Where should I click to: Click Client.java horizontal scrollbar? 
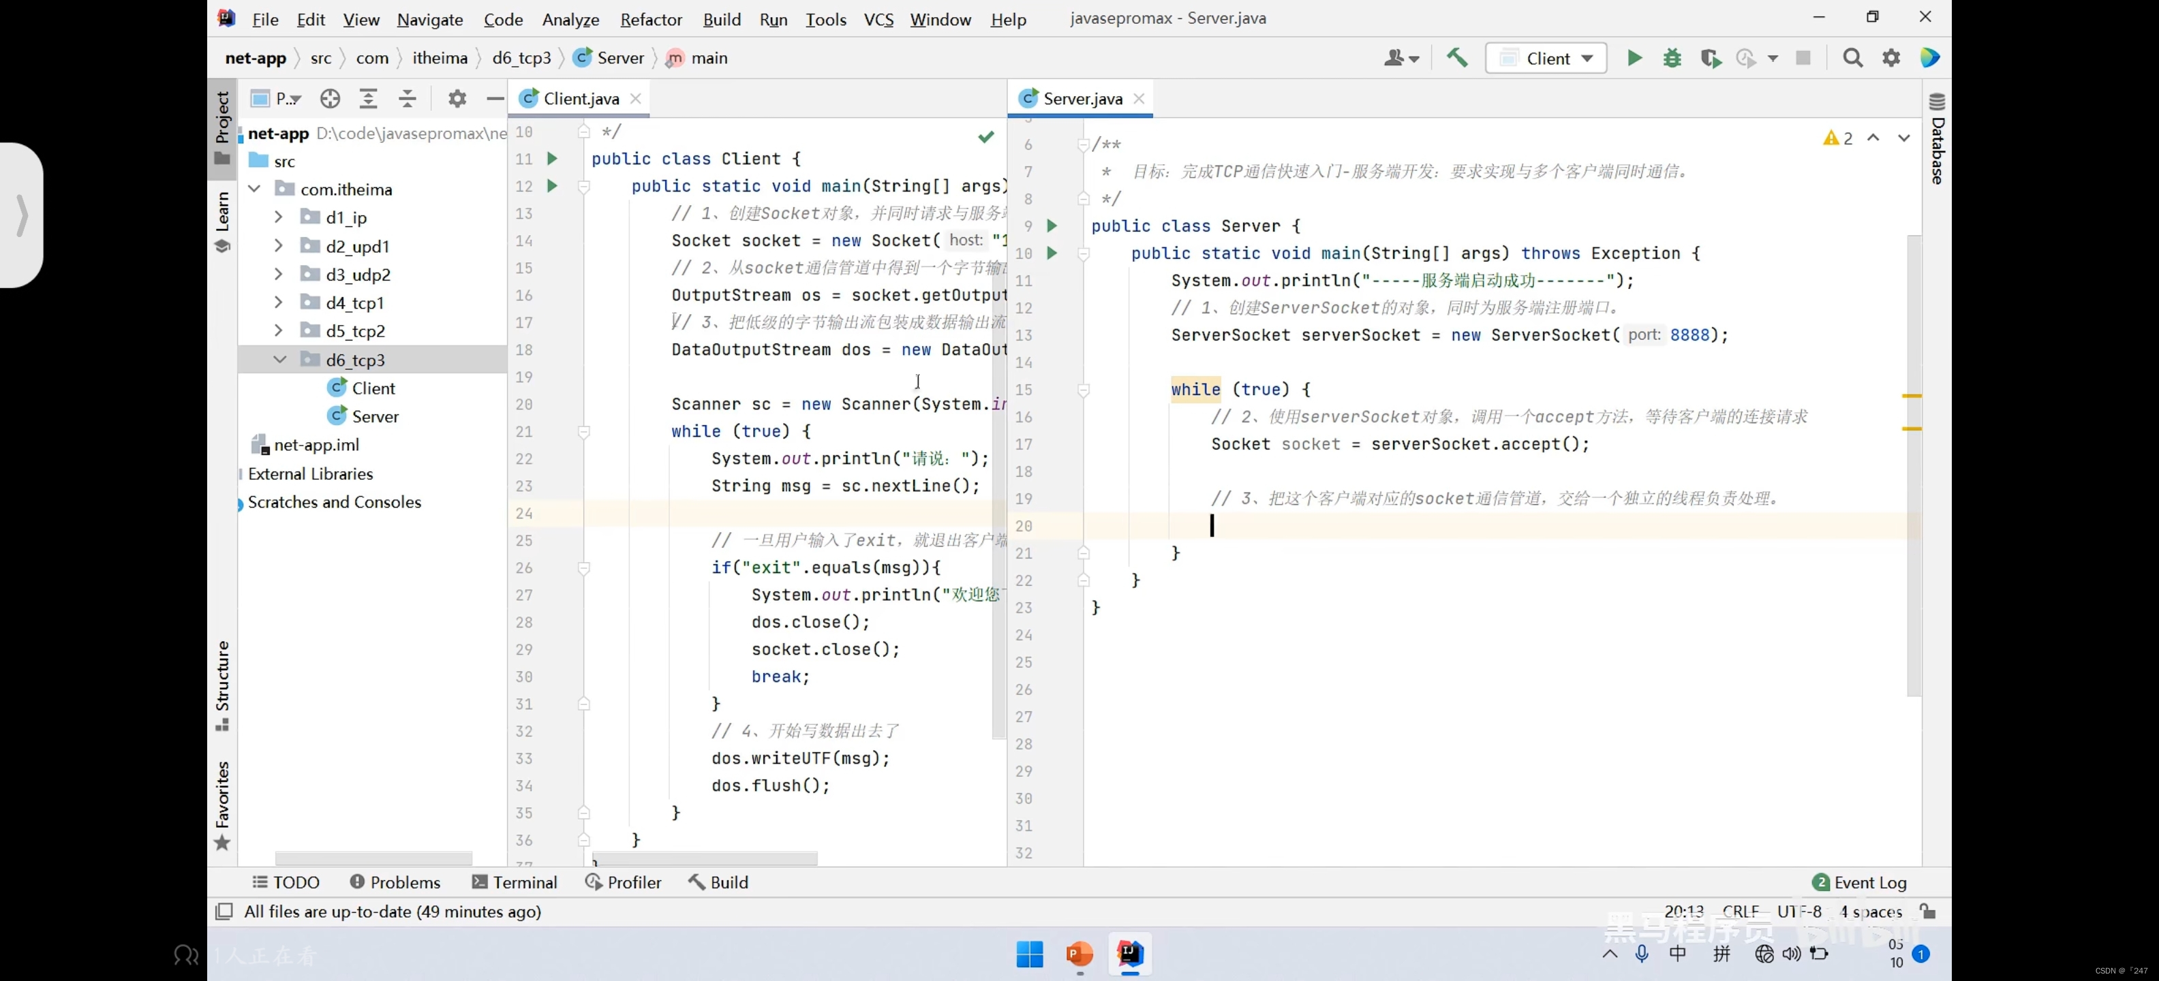point(705,858)
